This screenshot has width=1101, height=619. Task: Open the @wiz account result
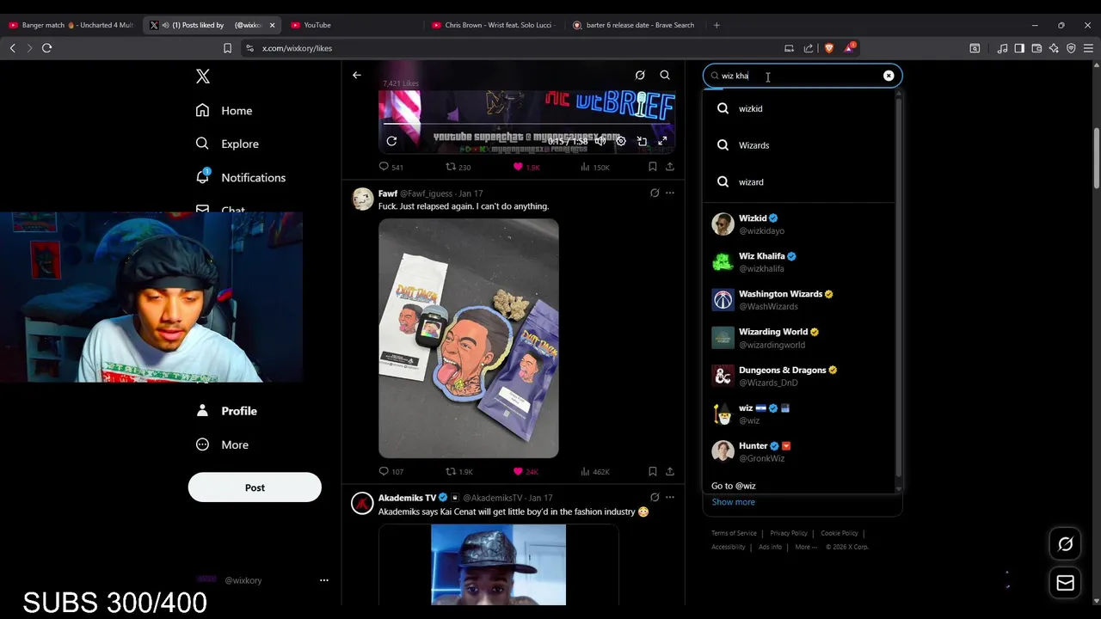tap(800, 414)
